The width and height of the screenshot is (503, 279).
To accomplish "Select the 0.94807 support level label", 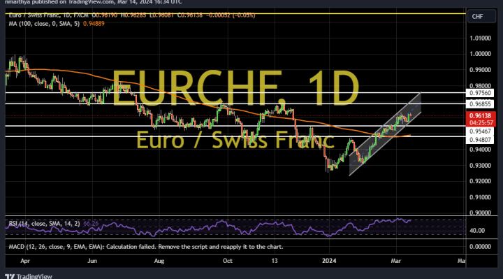I will [480, 140].
